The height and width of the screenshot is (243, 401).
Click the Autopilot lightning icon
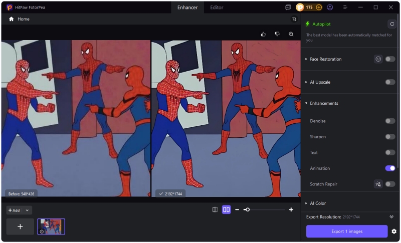tap(308, 24)
